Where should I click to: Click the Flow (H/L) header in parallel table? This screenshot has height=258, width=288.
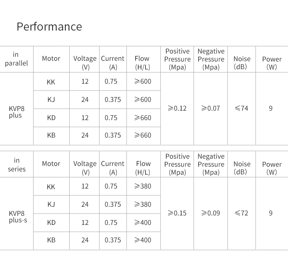[142, 63]
